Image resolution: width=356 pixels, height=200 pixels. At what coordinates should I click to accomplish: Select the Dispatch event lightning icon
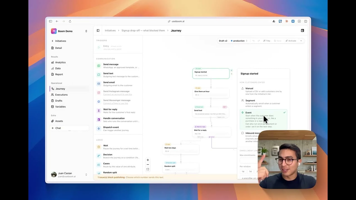pyautogui.click(x=98, y=129)
